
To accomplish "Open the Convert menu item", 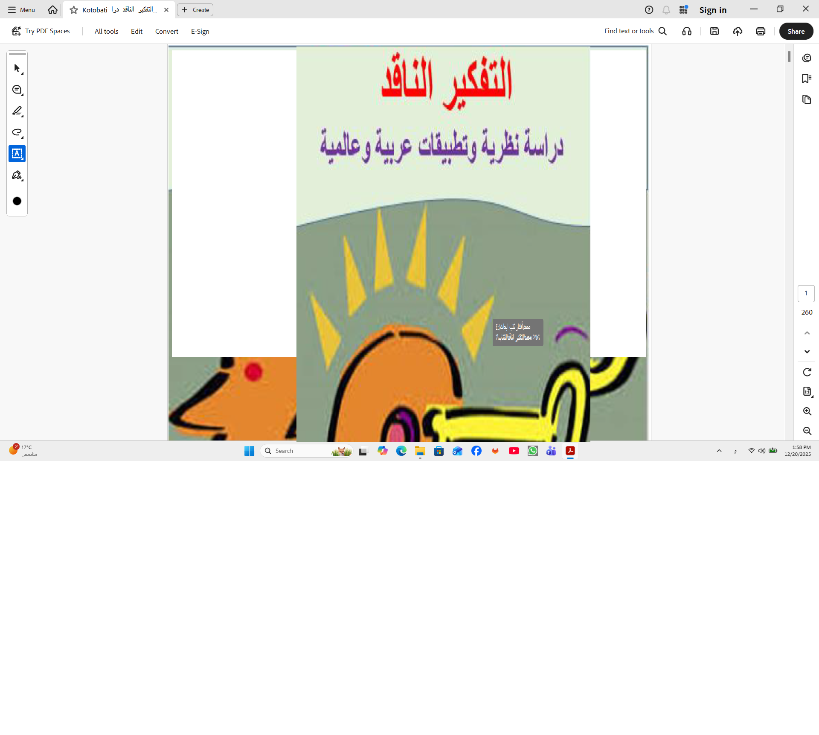I will [167, 31].
